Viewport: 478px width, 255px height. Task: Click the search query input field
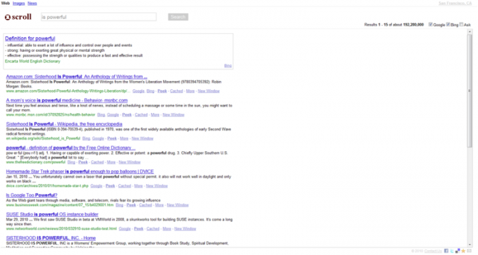point(99,17)
